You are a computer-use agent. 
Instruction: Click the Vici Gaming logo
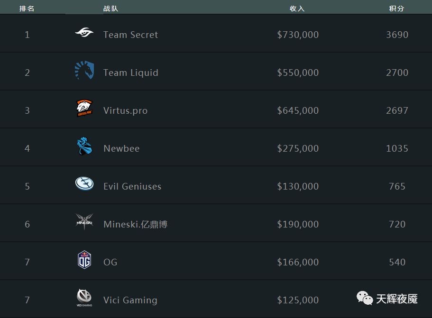tap(84, 298)
